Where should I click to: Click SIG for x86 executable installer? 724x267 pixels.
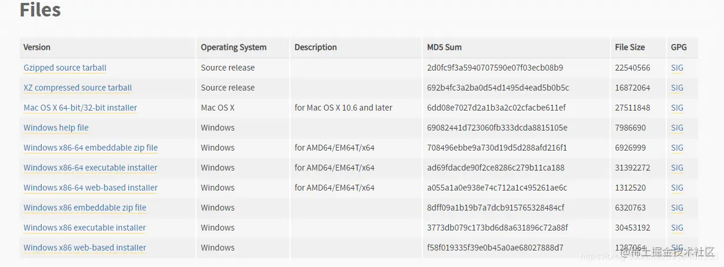tap(677, 228)
